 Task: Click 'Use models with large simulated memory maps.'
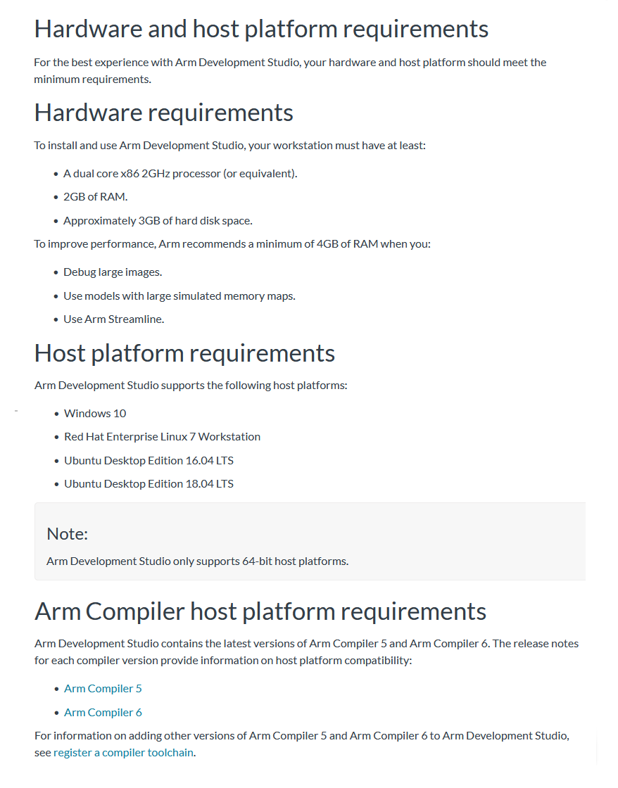pyautogui.click(x=179, y=296)
